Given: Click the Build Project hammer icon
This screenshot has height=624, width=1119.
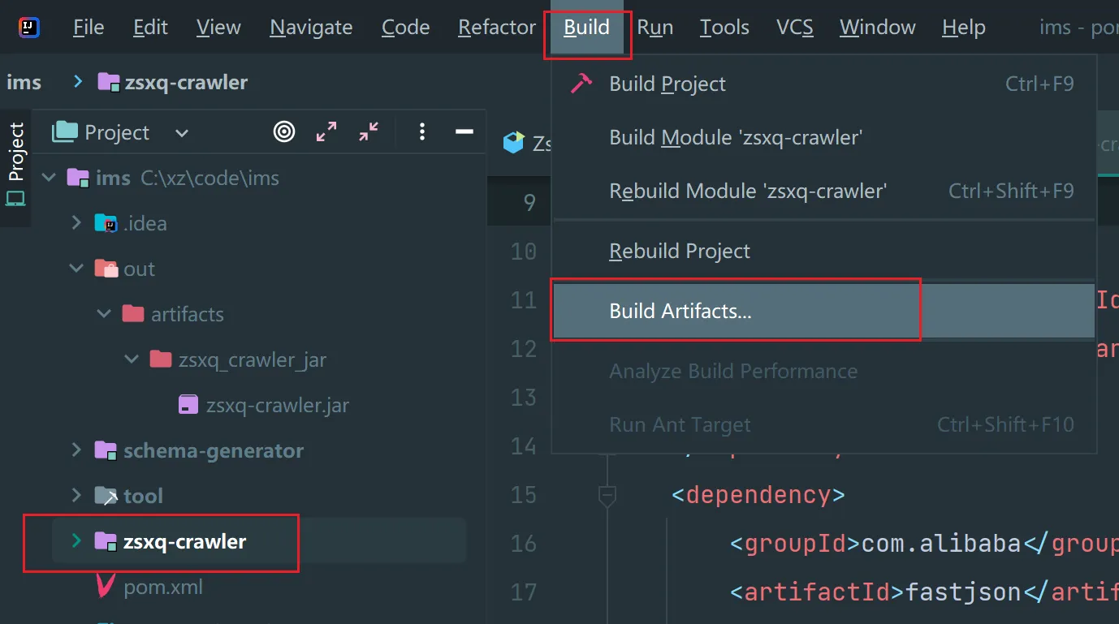Looking at the screenshot, I should point(581,84).
